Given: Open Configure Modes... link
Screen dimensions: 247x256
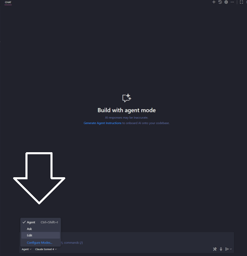Looking at the screenshot, I should coord(39,242).
